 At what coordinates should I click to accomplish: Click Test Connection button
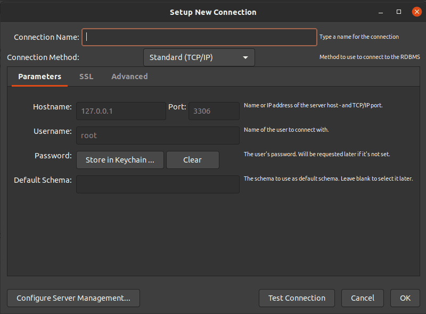[x=297, y=298]
